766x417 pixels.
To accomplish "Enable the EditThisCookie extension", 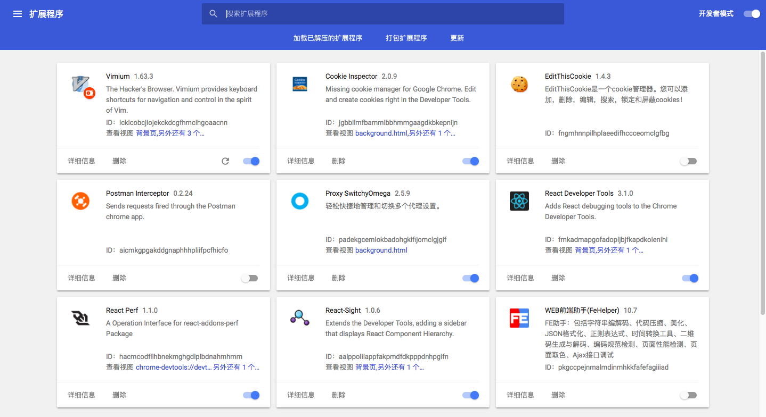I will click(688, 161).
